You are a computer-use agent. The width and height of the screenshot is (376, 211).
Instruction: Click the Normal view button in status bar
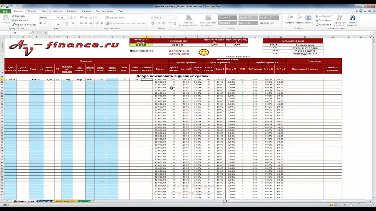331,205
